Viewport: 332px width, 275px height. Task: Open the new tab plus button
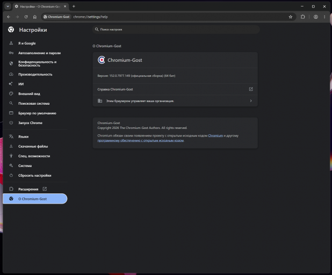click(x=74, y=6)
